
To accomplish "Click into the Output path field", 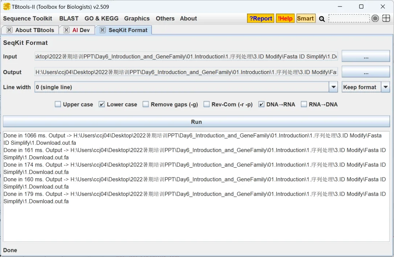I will 186,72.
